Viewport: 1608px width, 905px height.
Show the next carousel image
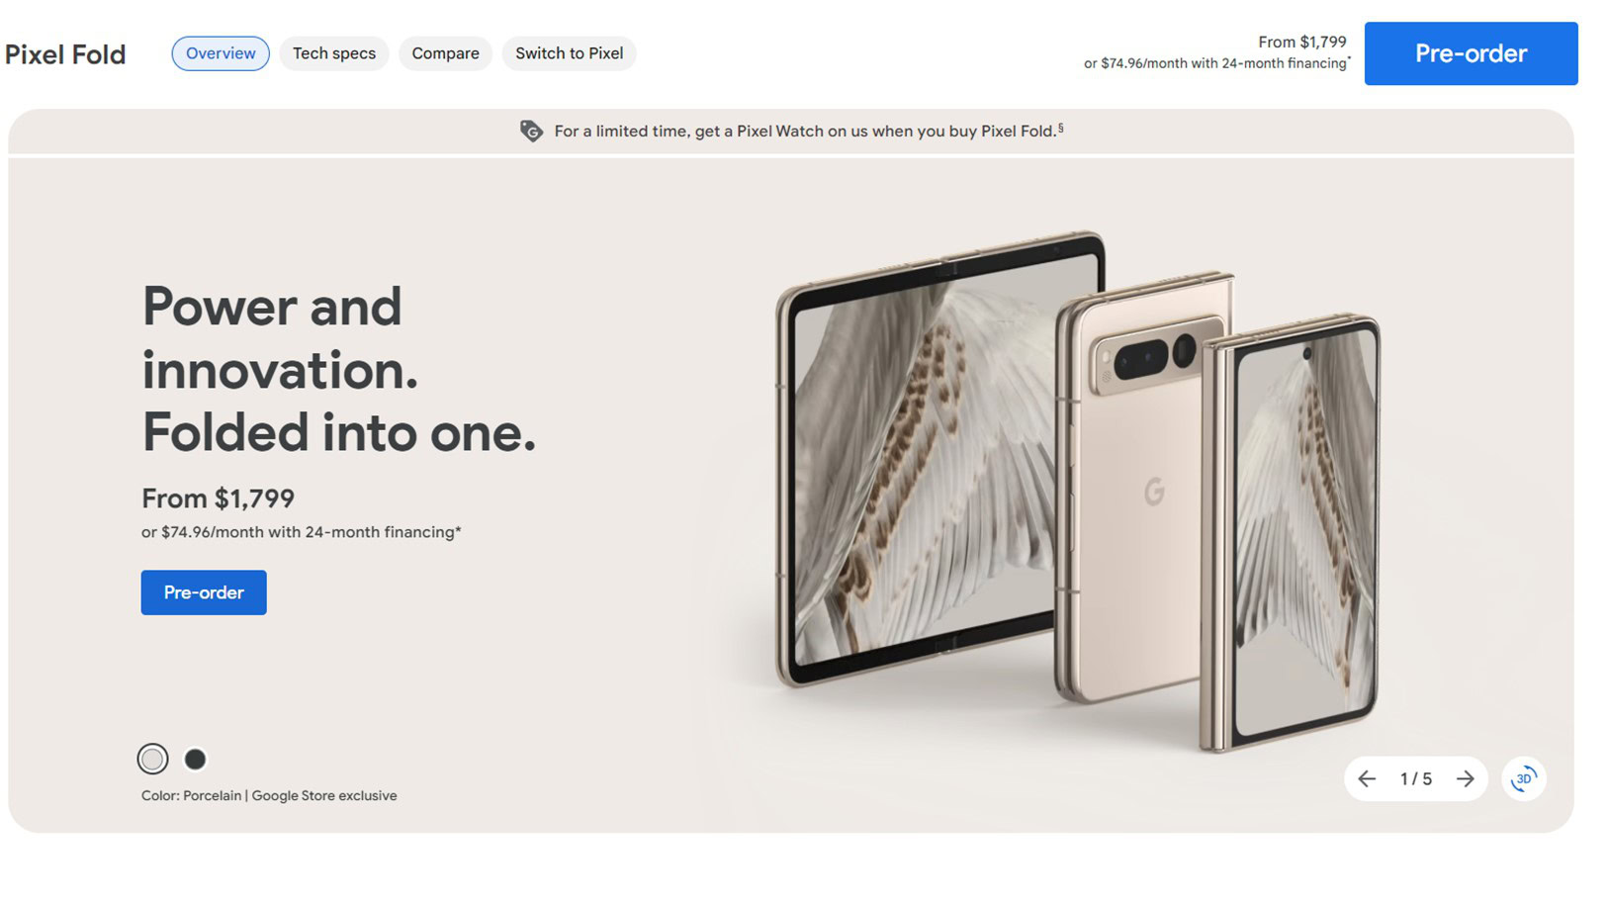click(1465, 779)
